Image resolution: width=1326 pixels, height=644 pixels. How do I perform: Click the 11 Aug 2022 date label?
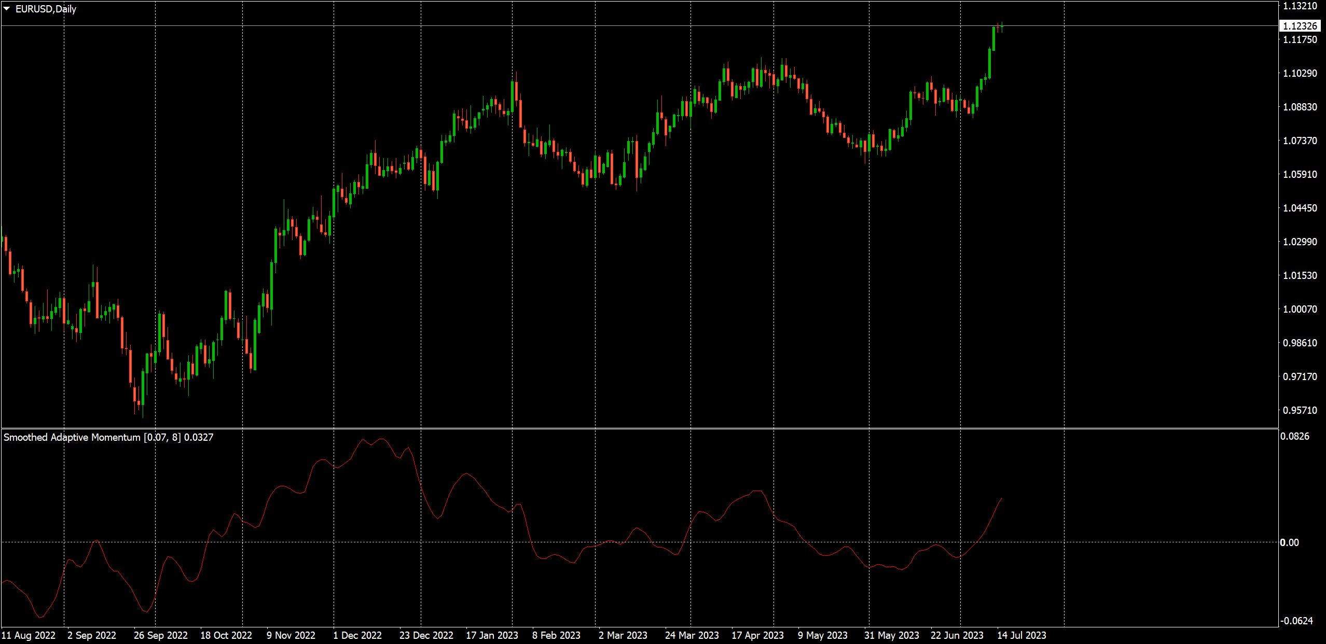pyautogui.click(x=29, y=635)
